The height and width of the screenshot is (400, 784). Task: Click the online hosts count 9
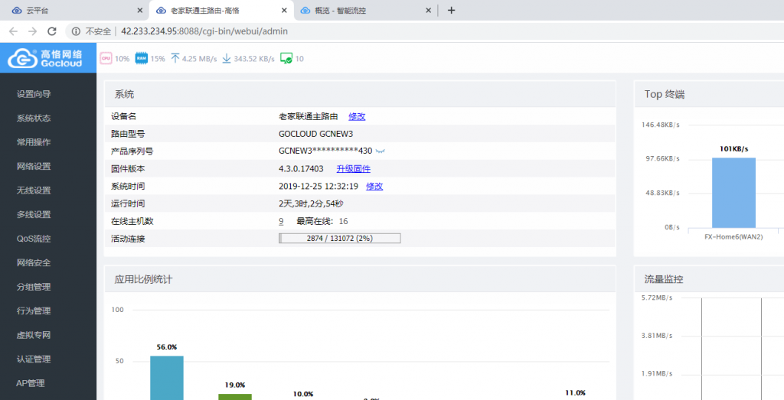point(281,221)
